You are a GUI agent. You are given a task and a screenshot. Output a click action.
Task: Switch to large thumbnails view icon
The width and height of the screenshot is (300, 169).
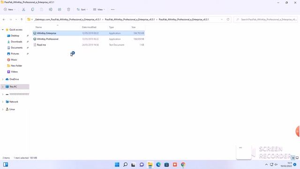297,158
